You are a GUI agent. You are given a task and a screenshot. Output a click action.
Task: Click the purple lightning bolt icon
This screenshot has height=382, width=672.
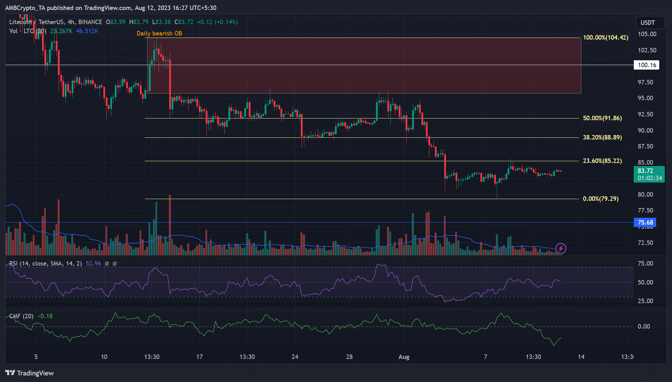[x=561, y=248]
